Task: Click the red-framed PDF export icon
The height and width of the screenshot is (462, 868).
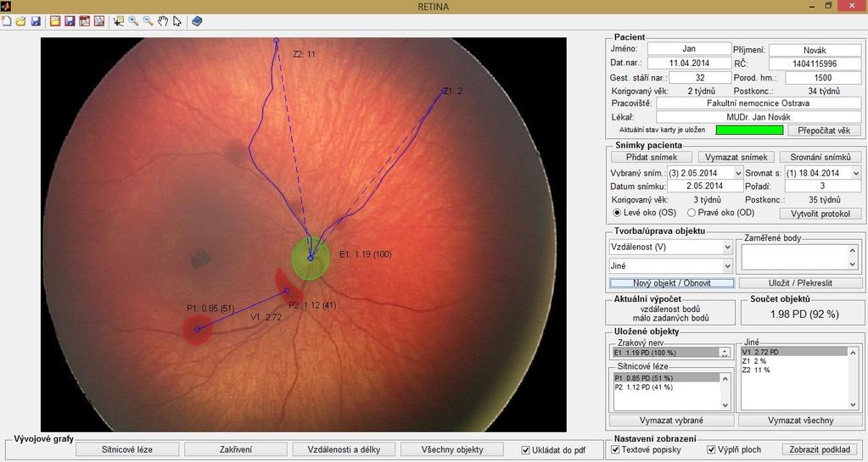Action: [84, 21]
